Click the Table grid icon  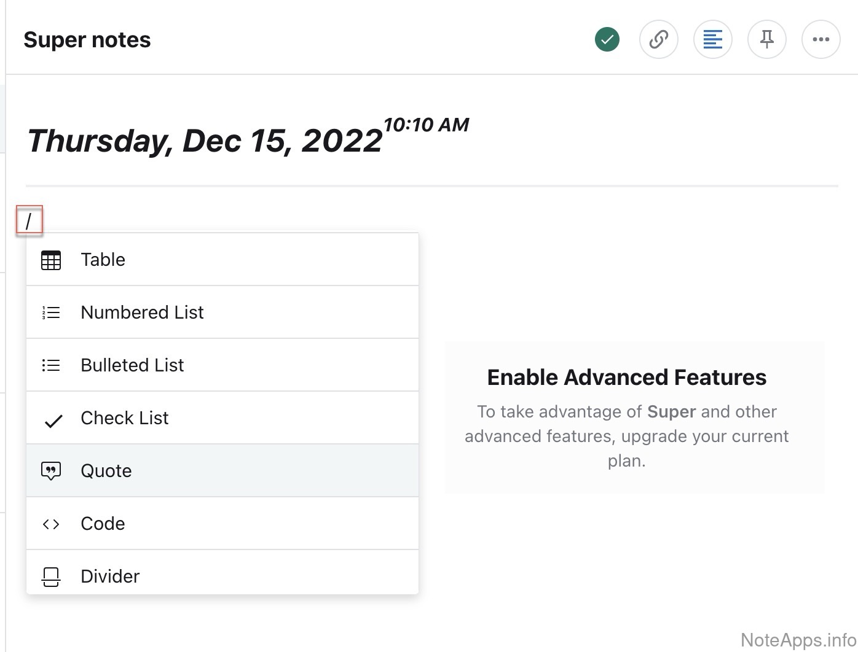tap(51, 260)
